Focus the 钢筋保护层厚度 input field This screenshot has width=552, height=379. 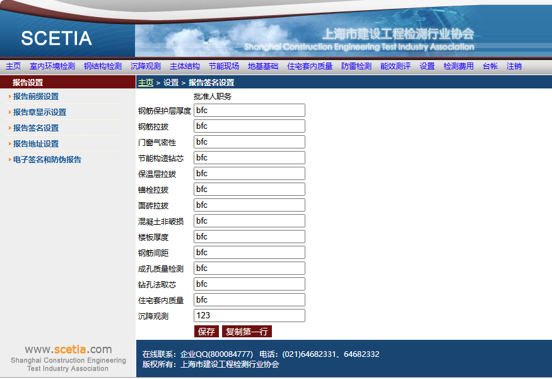(249, 111)
